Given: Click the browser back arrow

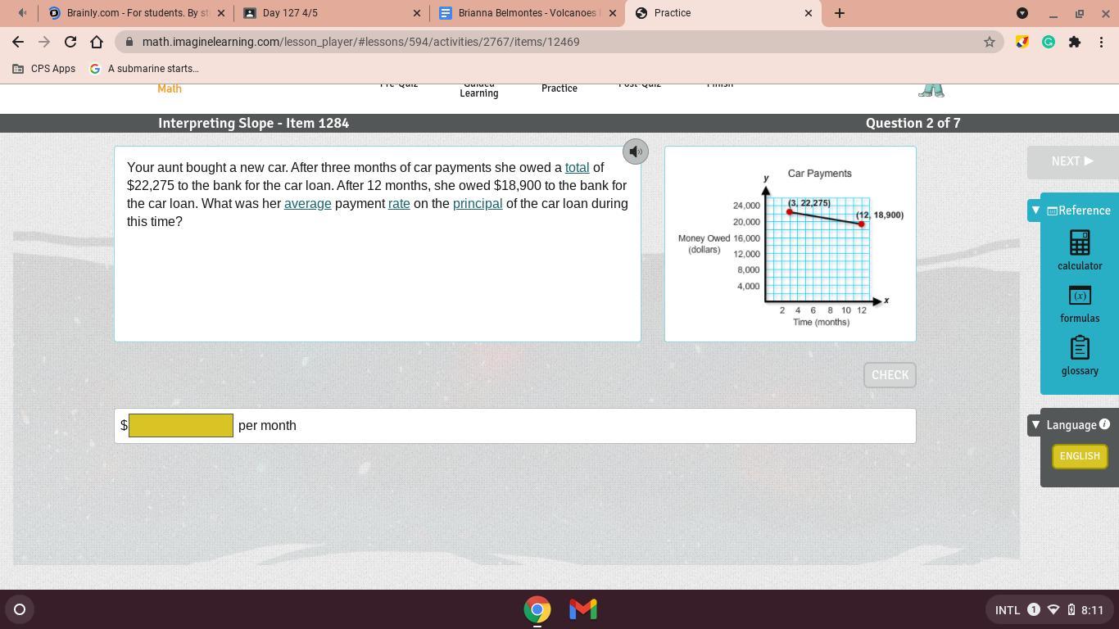Looking at the screenshot, I should [x=18, y=42].
